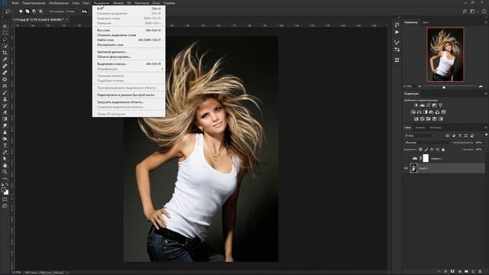Click the background color swatch

[6, 192]
